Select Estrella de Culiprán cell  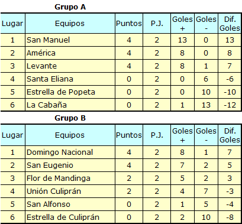70,217
